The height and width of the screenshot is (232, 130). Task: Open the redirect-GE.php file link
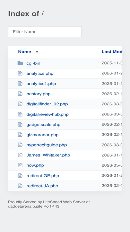click(x=43, y=176)
